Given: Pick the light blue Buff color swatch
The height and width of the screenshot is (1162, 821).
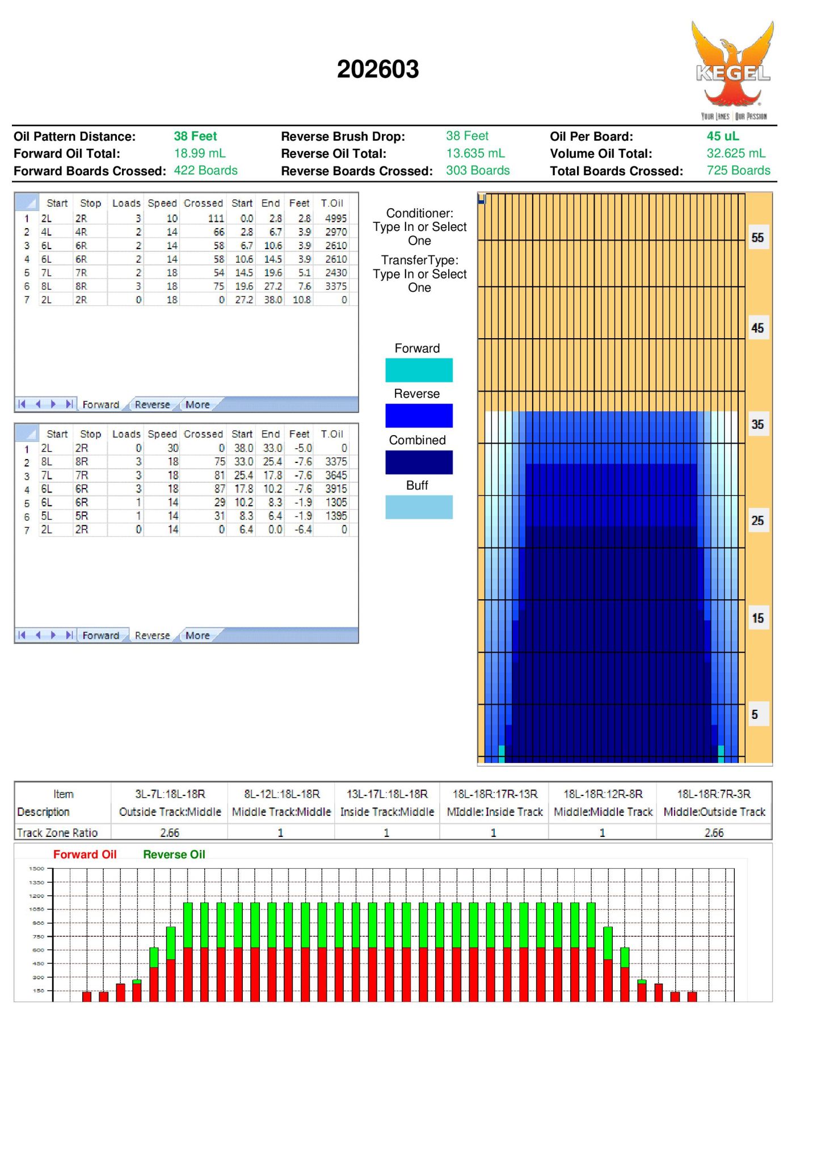Looking at the screenshot, I should [419, 507].
